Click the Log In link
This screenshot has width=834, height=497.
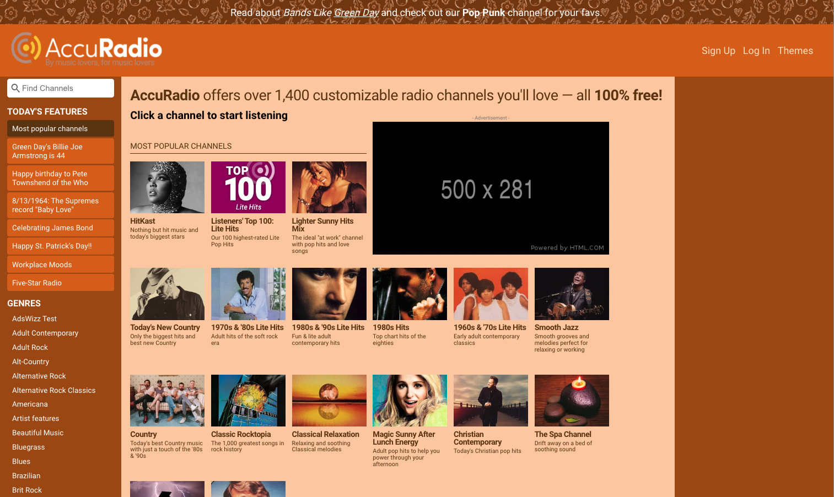pos(756,51)
